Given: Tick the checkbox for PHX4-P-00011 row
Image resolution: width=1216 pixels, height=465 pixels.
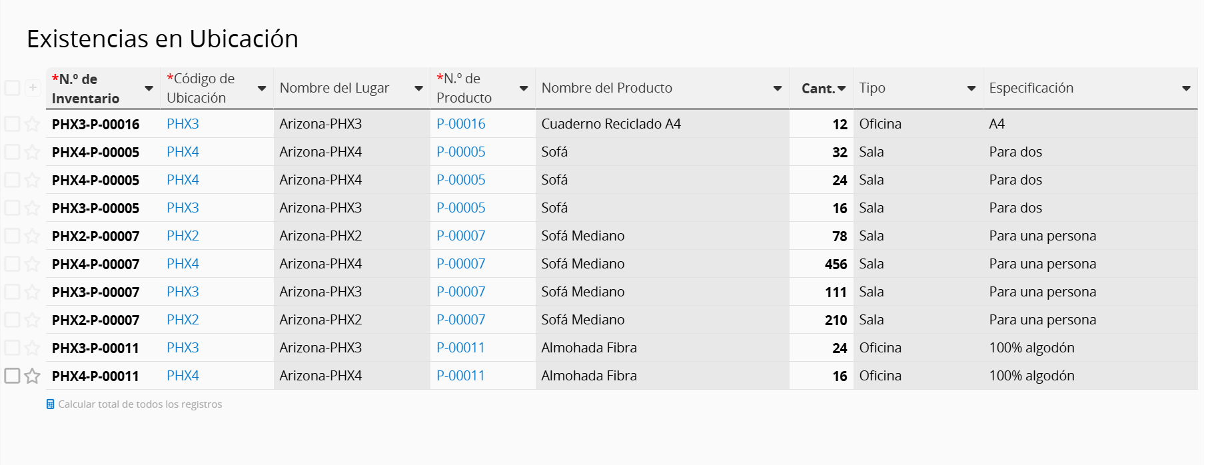Looking at the screenshot, I should coord(12,376).
